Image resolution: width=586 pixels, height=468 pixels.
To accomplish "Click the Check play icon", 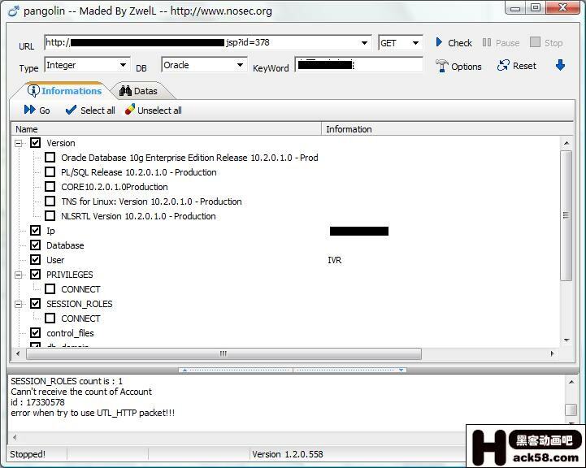I will [439, 42].
